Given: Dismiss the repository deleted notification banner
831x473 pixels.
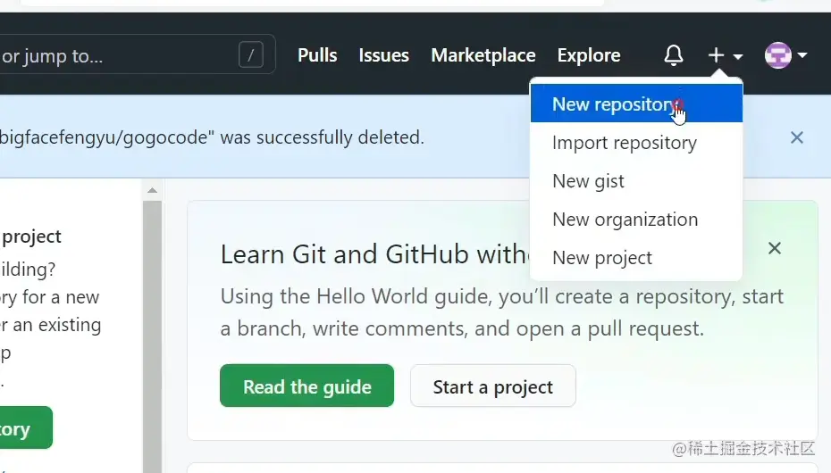Looking at the screenshot, I should tap(796, 137).
